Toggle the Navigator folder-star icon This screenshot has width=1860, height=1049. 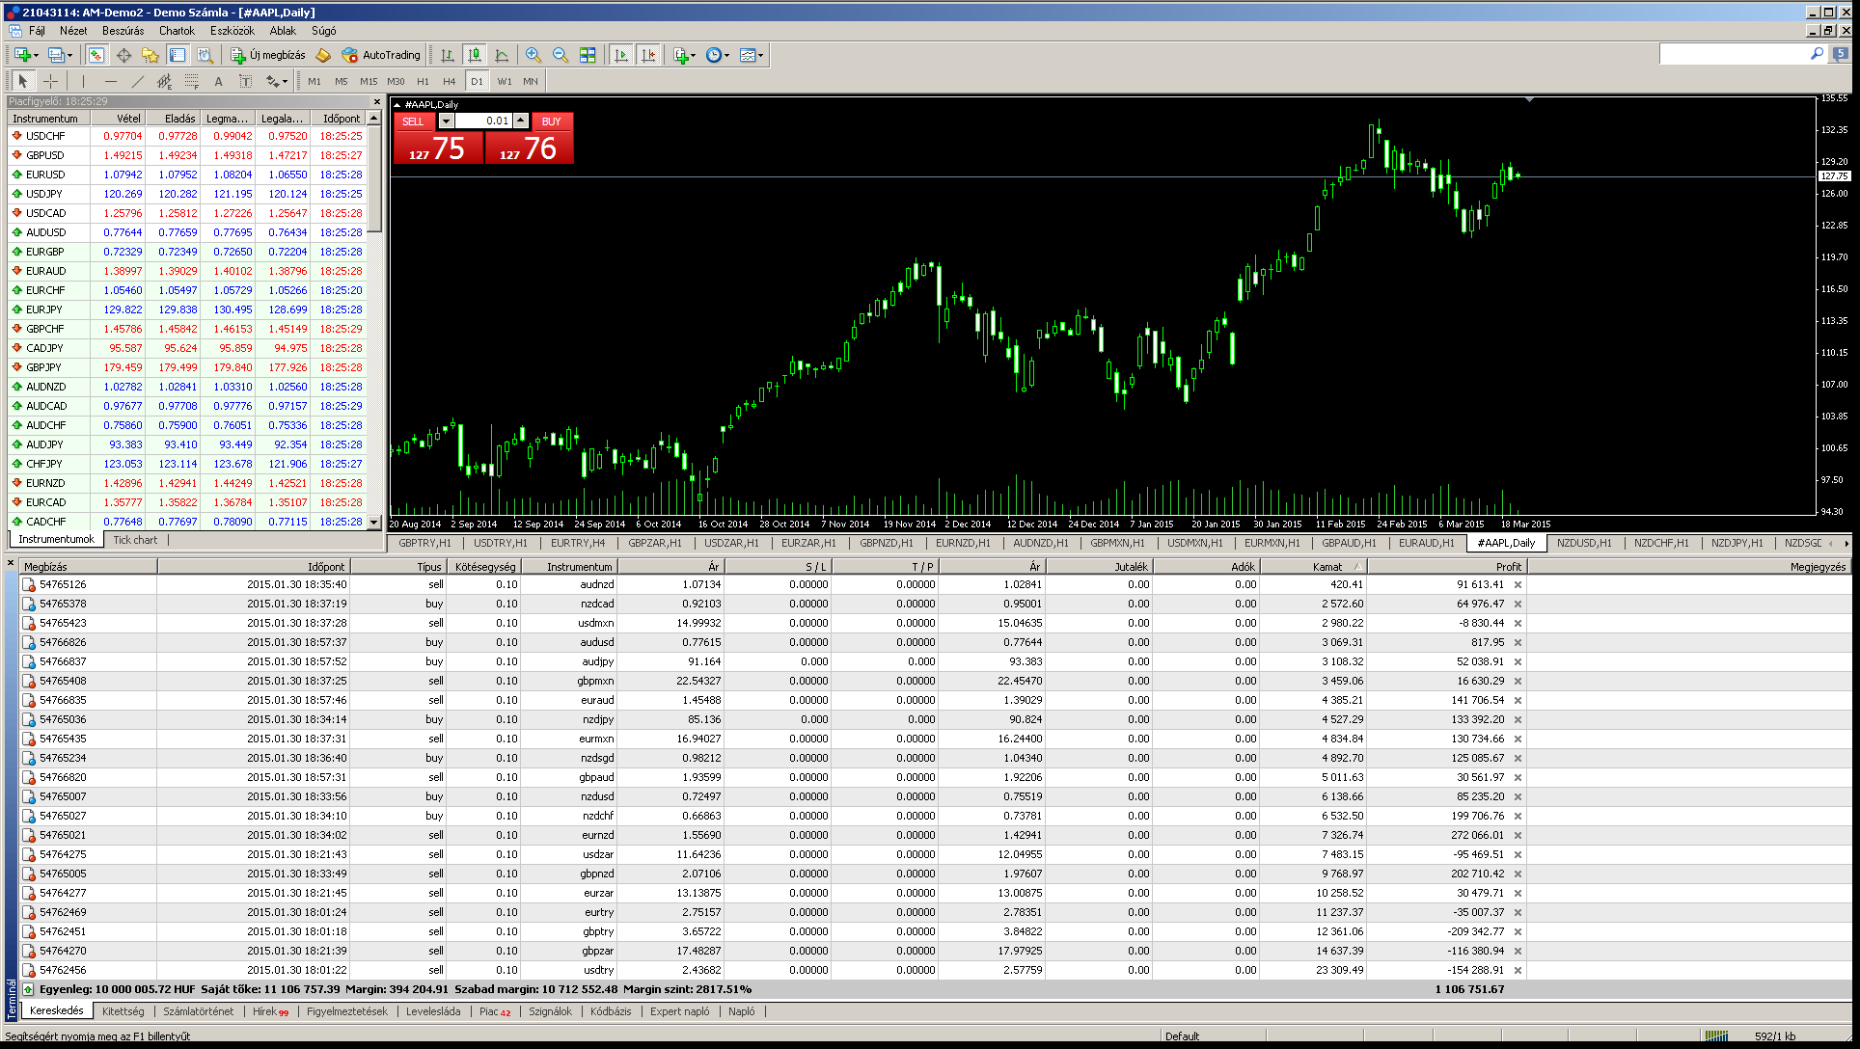pos(150,55)
